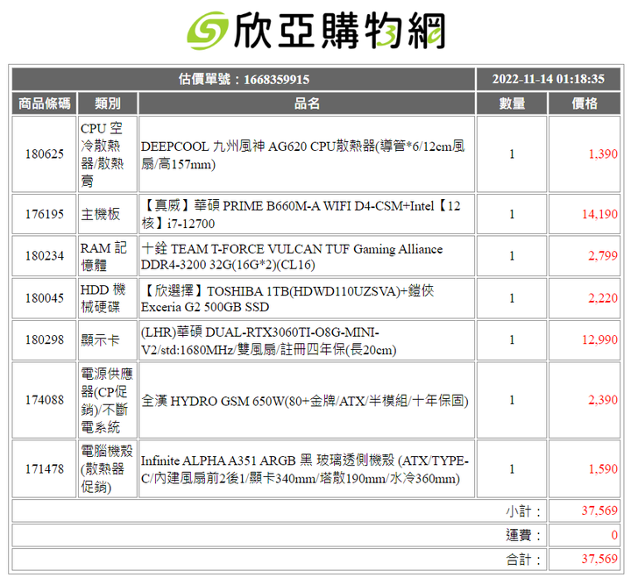Click the 價格 column header
The image size is (631, 578).
click(585, 103)
